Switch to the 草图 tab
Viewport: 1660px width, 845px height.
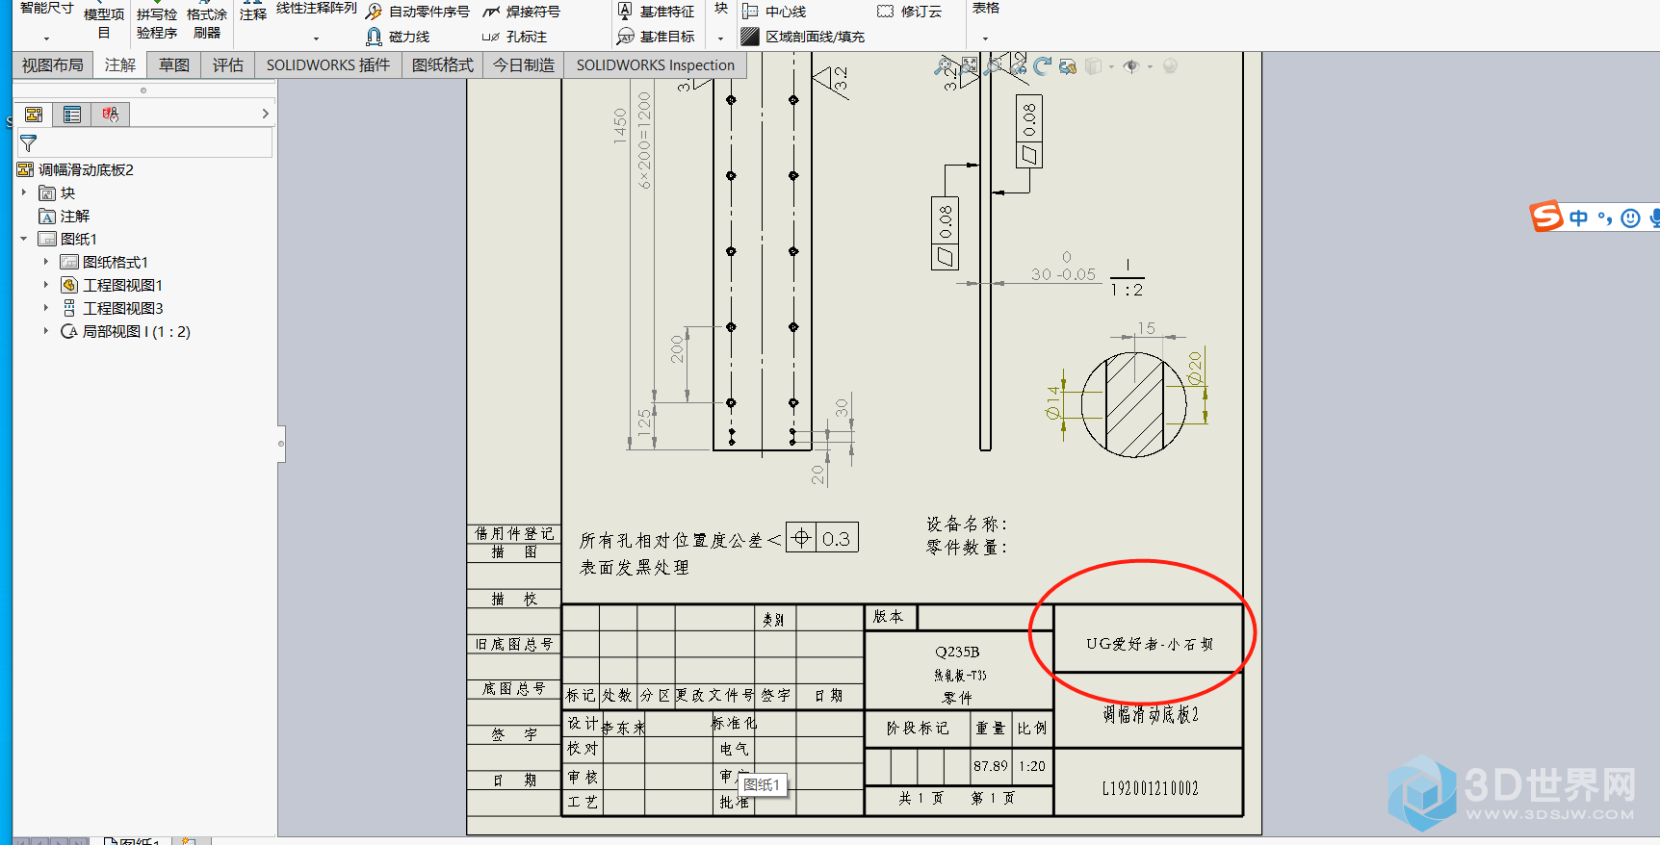174,65
